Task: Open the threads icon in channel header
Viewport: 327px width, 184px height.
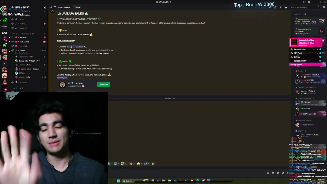Action: click(x=270, y=7)
